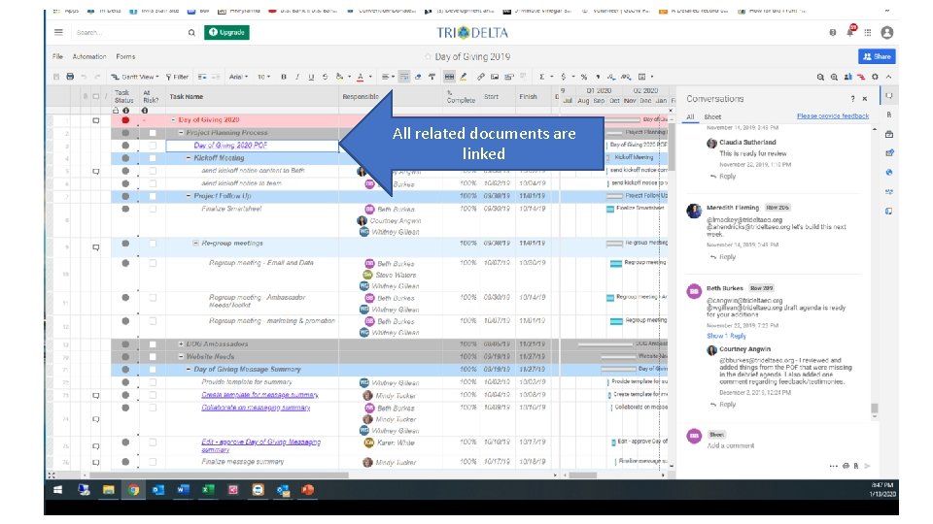Screen dimensions: 933x524
Task: Open the help question icon in header
Action: [833, 33]
